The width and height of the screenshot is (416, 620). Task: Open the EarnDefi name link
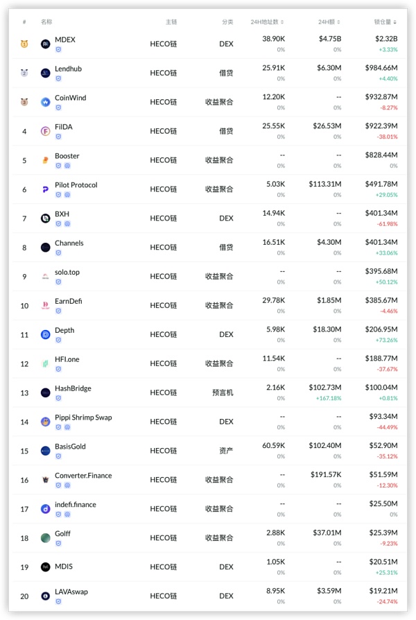[x=69, y=301]
